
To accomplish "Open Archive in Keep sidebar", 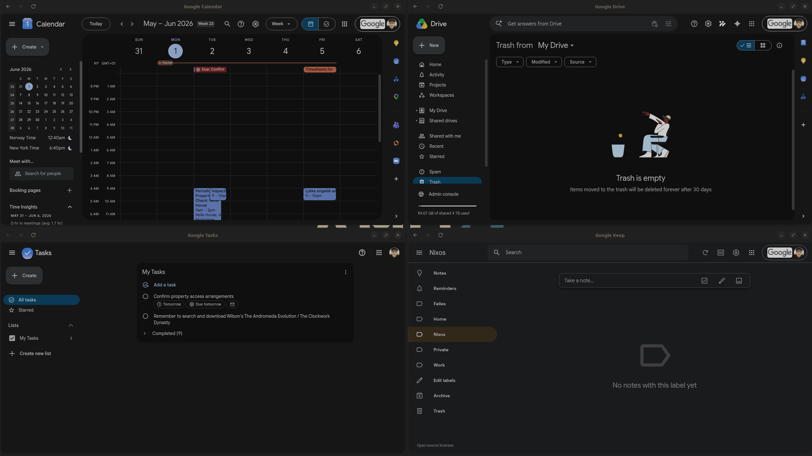I will tap(452, 396).
